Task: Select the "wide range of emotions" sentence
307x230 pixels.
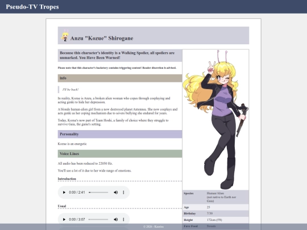Action: (x=94, y=171)
